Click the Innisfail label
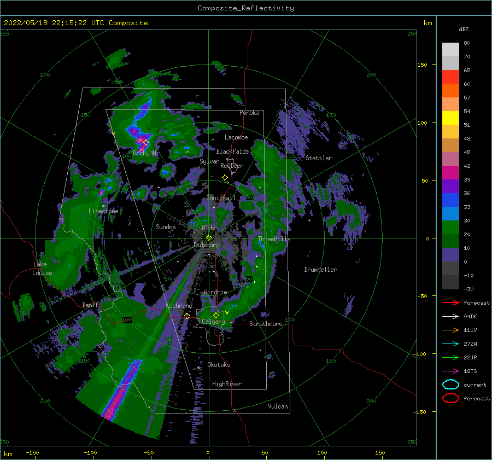 click(x=221, y=198)
